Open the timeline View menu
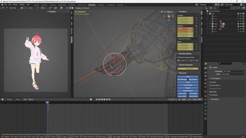 point(25,100)
